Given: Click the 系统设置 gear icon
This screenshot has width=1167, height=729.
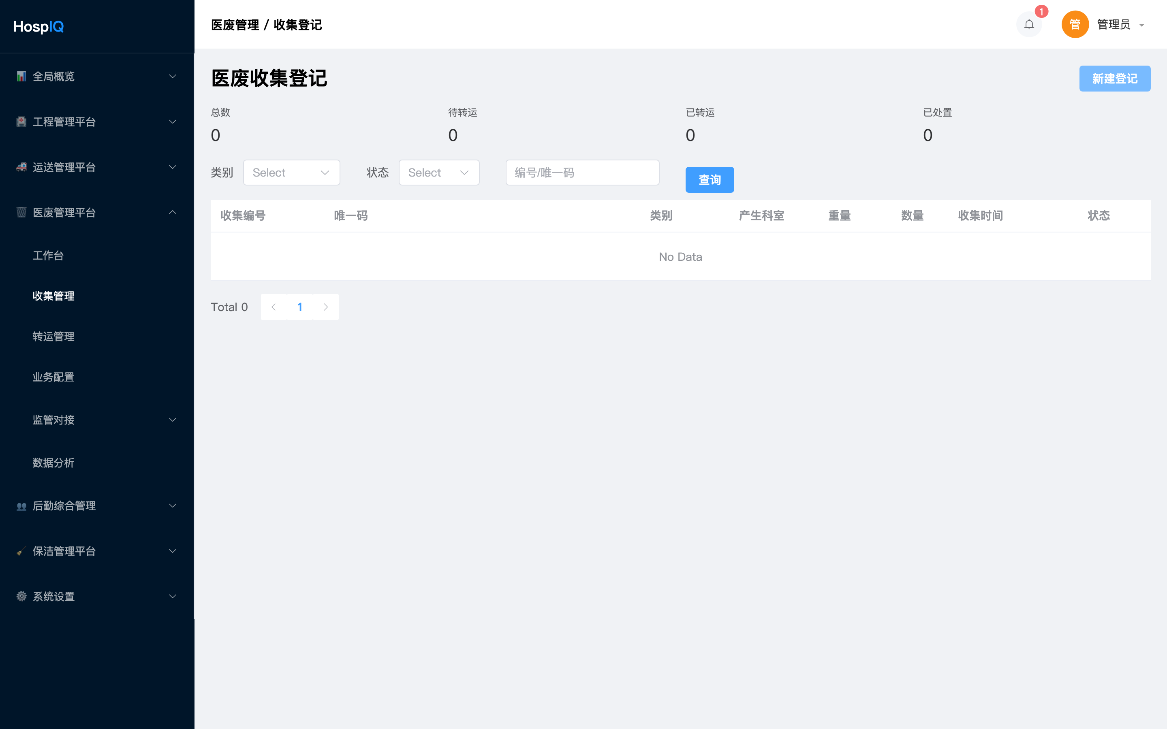Looking at the screenshot, I should [21, 597].
